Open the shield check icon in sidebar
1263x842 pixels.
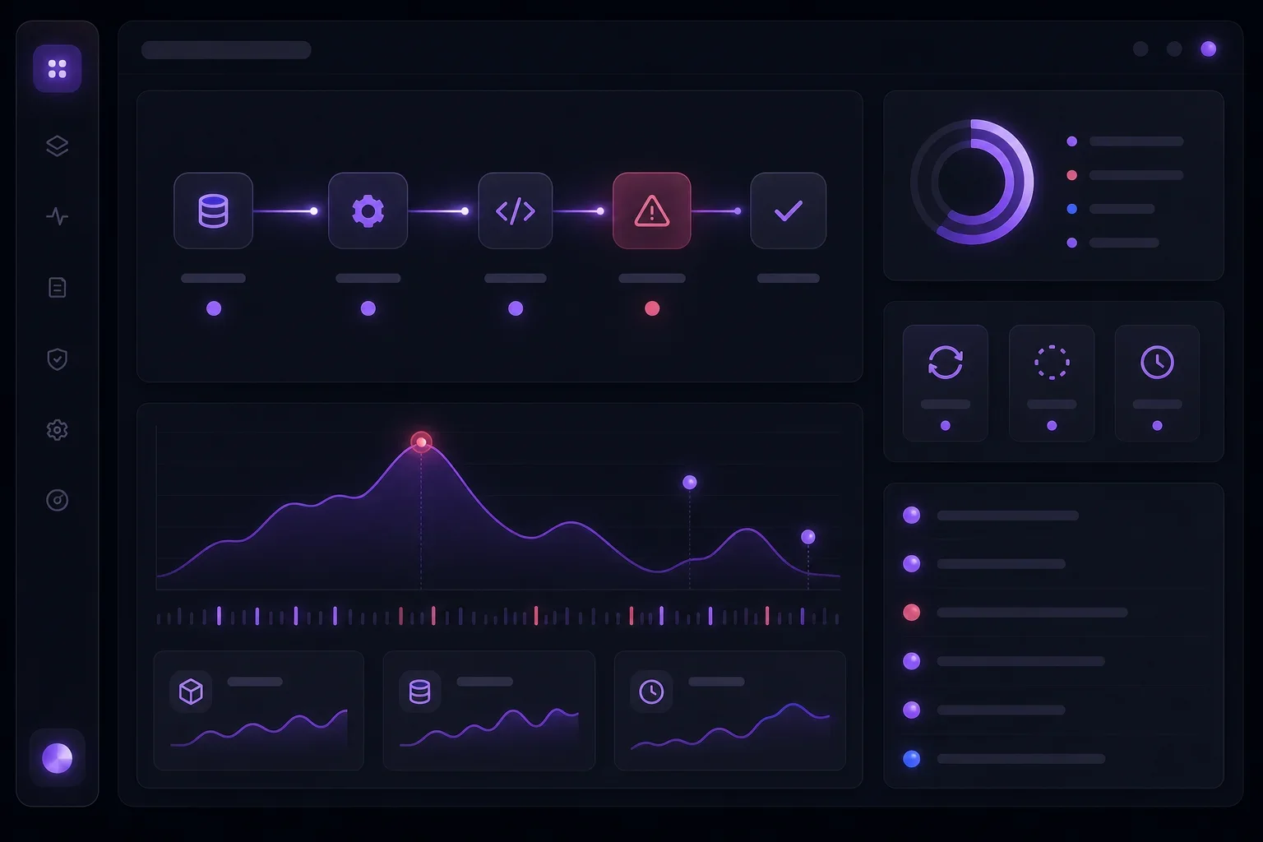(x=57, y=359)
